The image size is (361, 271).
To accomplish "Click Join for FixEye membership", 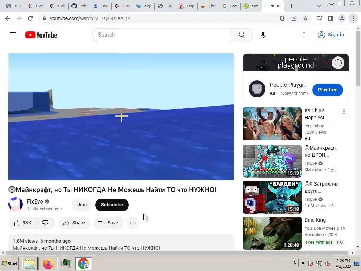I will pyautogui.click(x=82, y=205).
